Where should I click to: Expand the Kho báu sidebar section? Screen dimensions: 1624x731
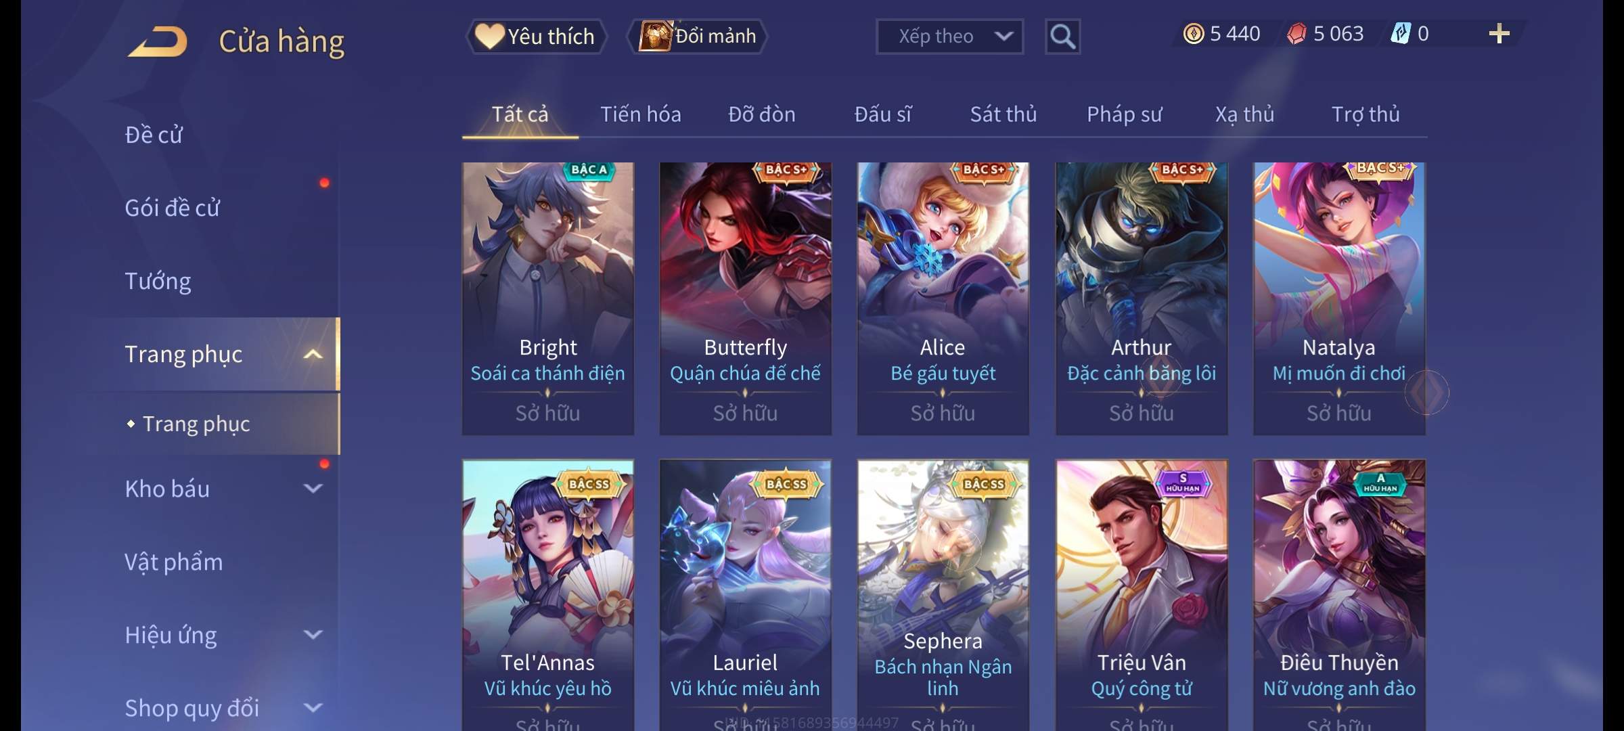pos(313,488)
